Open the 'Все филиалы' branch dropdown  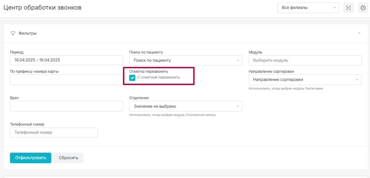point(308,8)
